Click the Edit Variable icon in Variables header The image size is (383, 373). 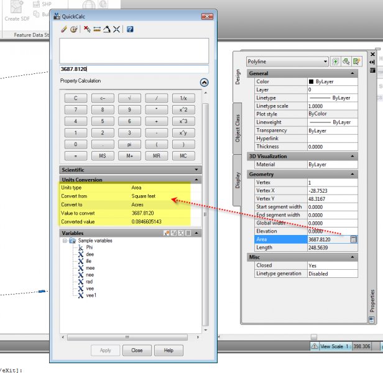pyautogui.click(x=174, y=233)
